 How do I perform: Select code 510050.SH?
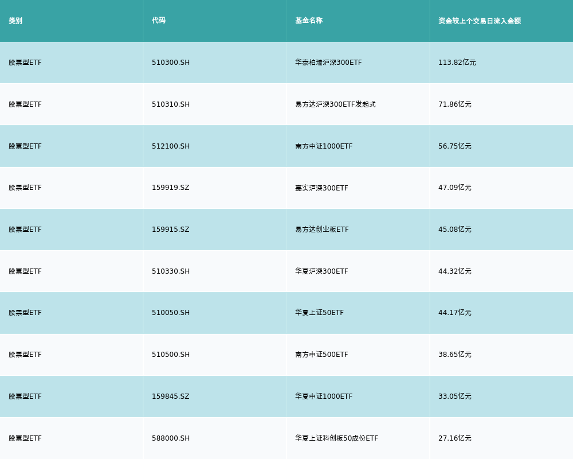click(171, 313)
